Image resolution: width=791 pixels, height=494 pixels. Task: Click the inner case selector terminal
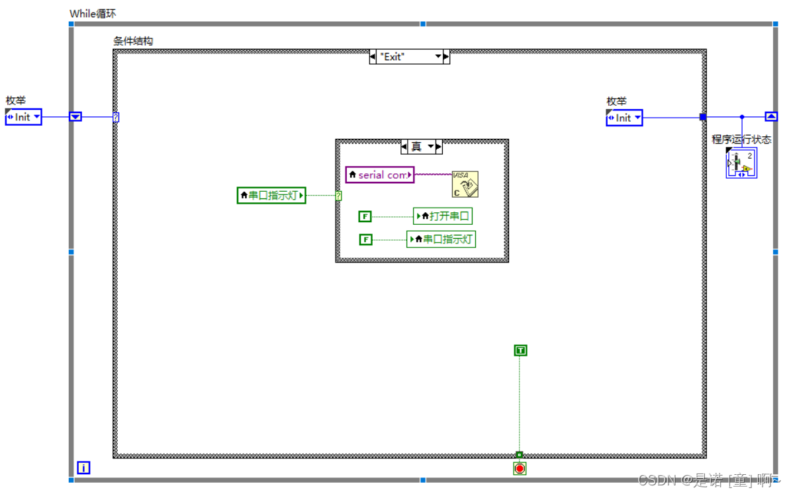[338, 196]
